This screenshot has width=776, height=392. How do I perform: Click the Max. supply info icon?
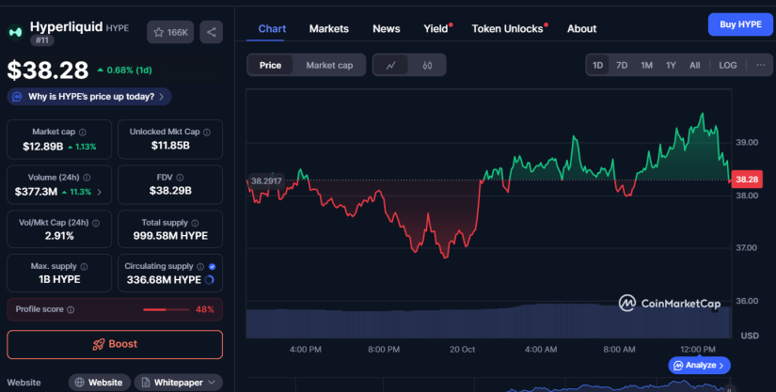click(x=86, y=266)
